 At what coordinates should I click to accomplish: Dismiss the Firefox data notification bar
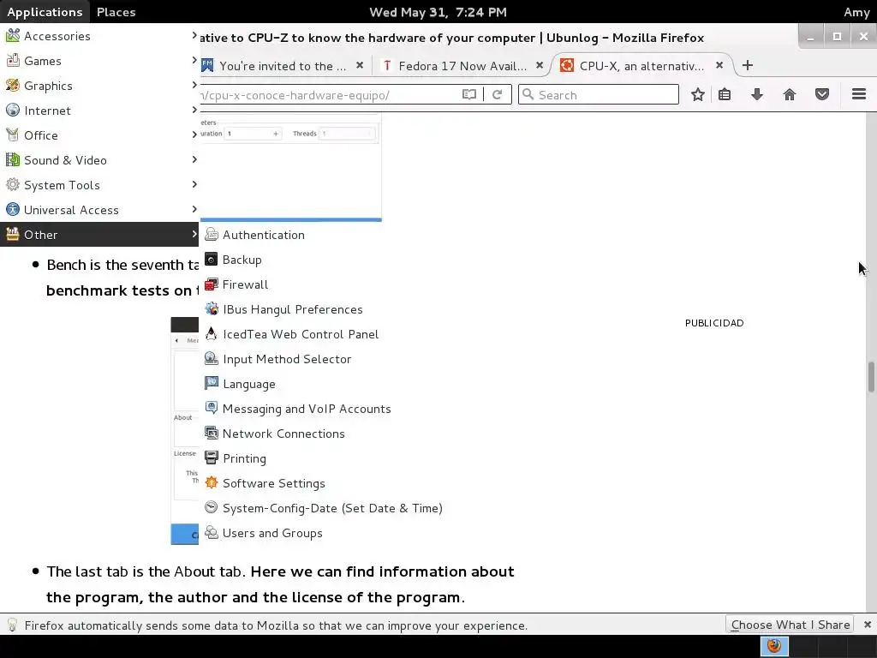(x=867, y=625)
